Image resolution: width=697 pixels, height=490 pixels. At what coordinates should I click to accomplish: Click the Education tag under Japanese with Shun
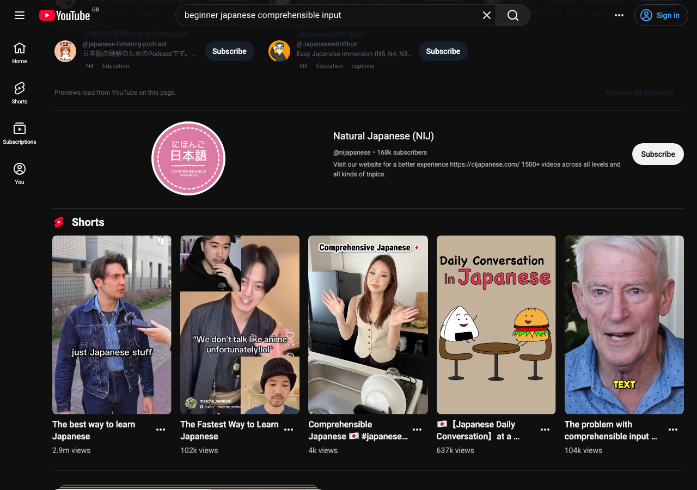pos(329,66)
